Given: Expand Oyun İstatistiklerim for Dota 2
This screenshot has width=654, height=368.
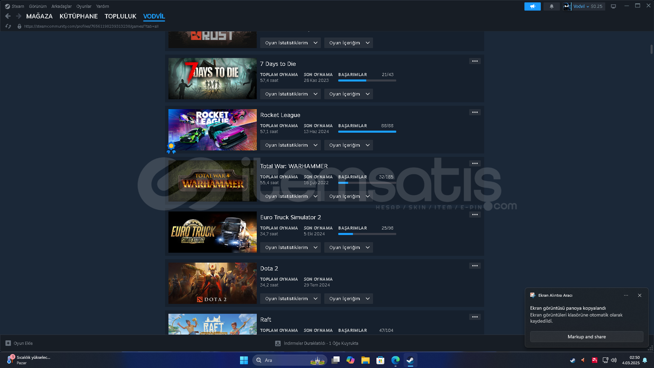Looking at the screenshot, I should (x=291, y=298).
